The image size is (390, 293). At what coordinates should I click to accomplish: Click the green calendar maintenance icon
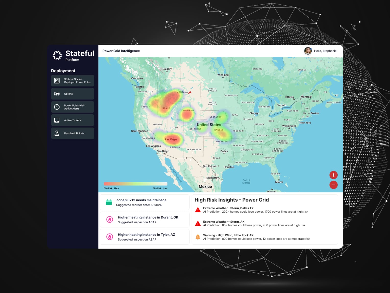click(x=109, y=202)
